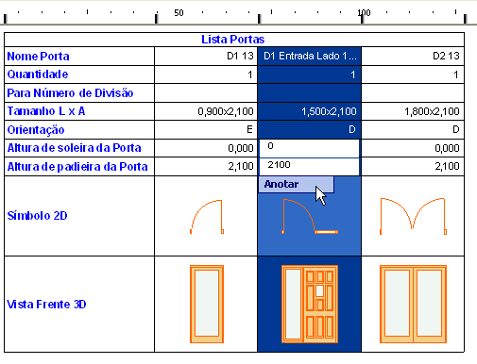This screenshot has width=477, height=364.
Task: Click the 0,000 sill height of D2 13
Action: [x=413, y=148]
